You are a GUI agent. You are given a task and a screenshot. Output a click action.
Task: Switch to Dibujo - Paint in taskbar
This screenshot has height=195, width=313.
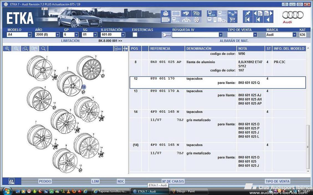189,191
